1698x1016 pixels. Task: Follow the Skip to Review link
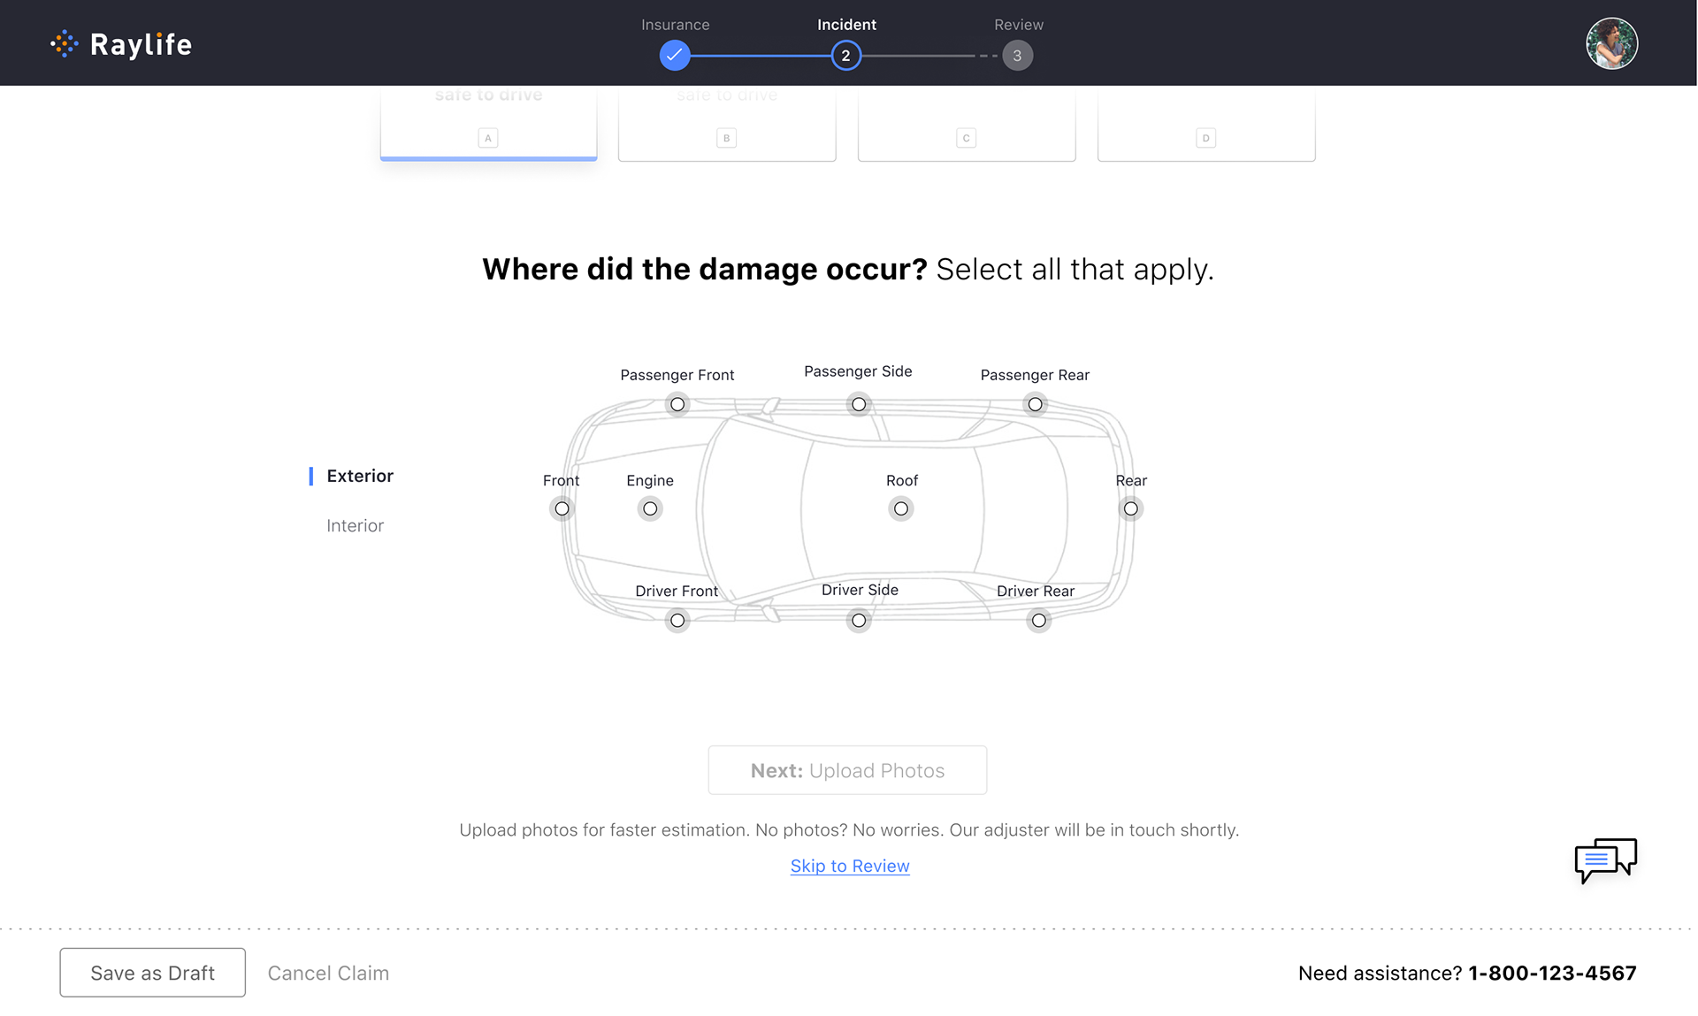(x=850, y=867)
